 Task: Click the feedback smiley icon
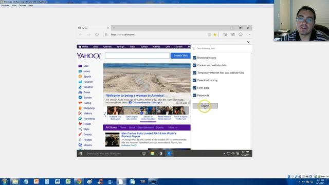(x=241, y=34)
